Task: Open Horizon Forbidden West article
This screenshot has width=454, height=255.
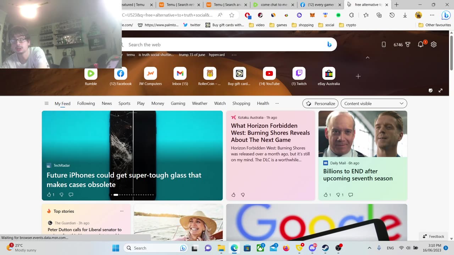Action: point(270,132)
